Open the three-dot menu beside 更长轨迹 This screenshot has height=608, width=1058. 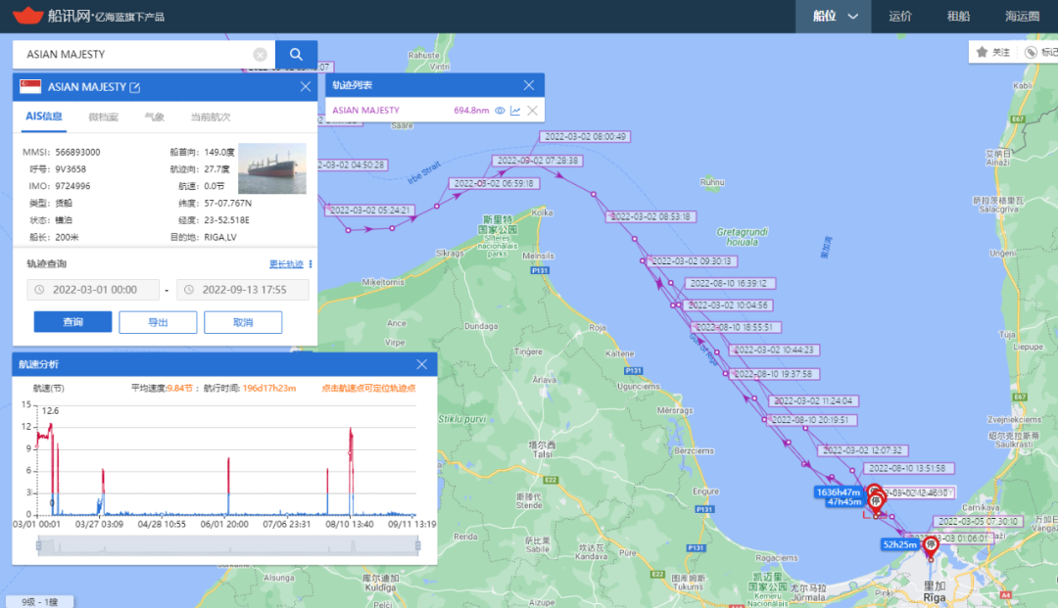(x=311, y=264)
